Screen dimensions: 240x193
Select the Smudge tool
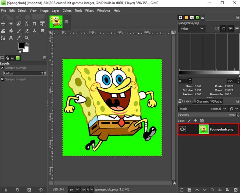pos(43,31)
